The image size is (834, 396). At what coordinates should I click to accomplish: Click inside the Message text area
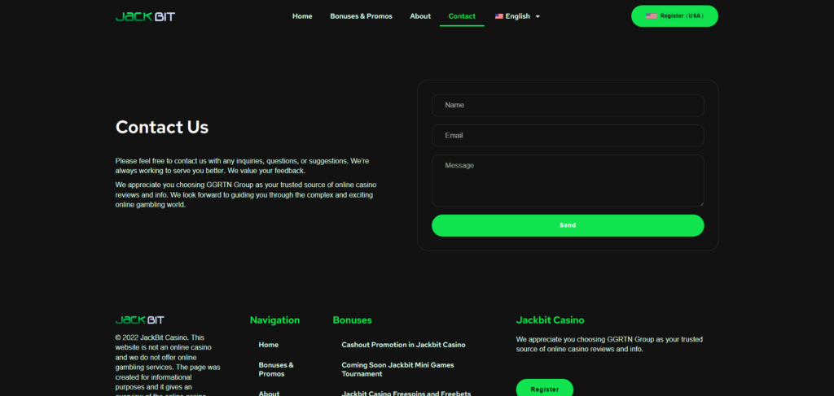click(x=568, y=181)
